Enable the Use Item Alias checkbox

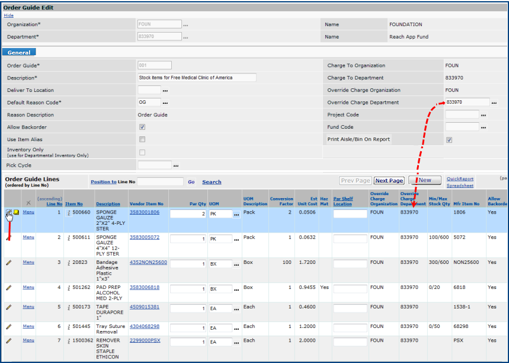pos(142,139)
